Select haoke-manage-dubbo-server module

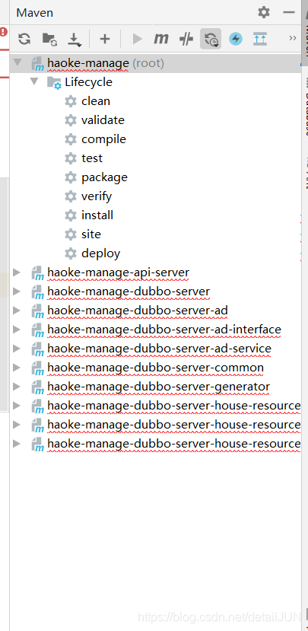(129, 292)
